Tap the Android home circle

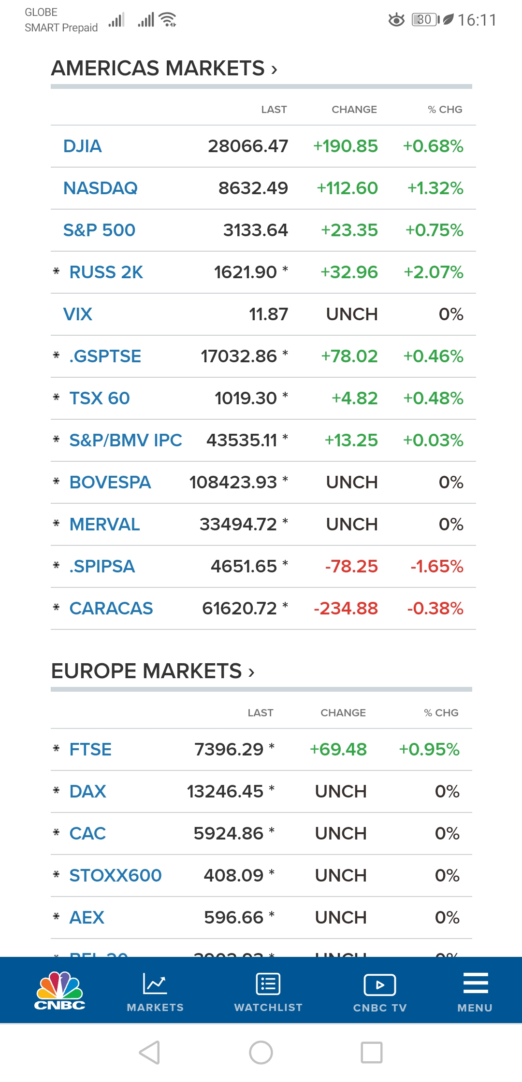pyautogui.click(x=261, y=1053)
